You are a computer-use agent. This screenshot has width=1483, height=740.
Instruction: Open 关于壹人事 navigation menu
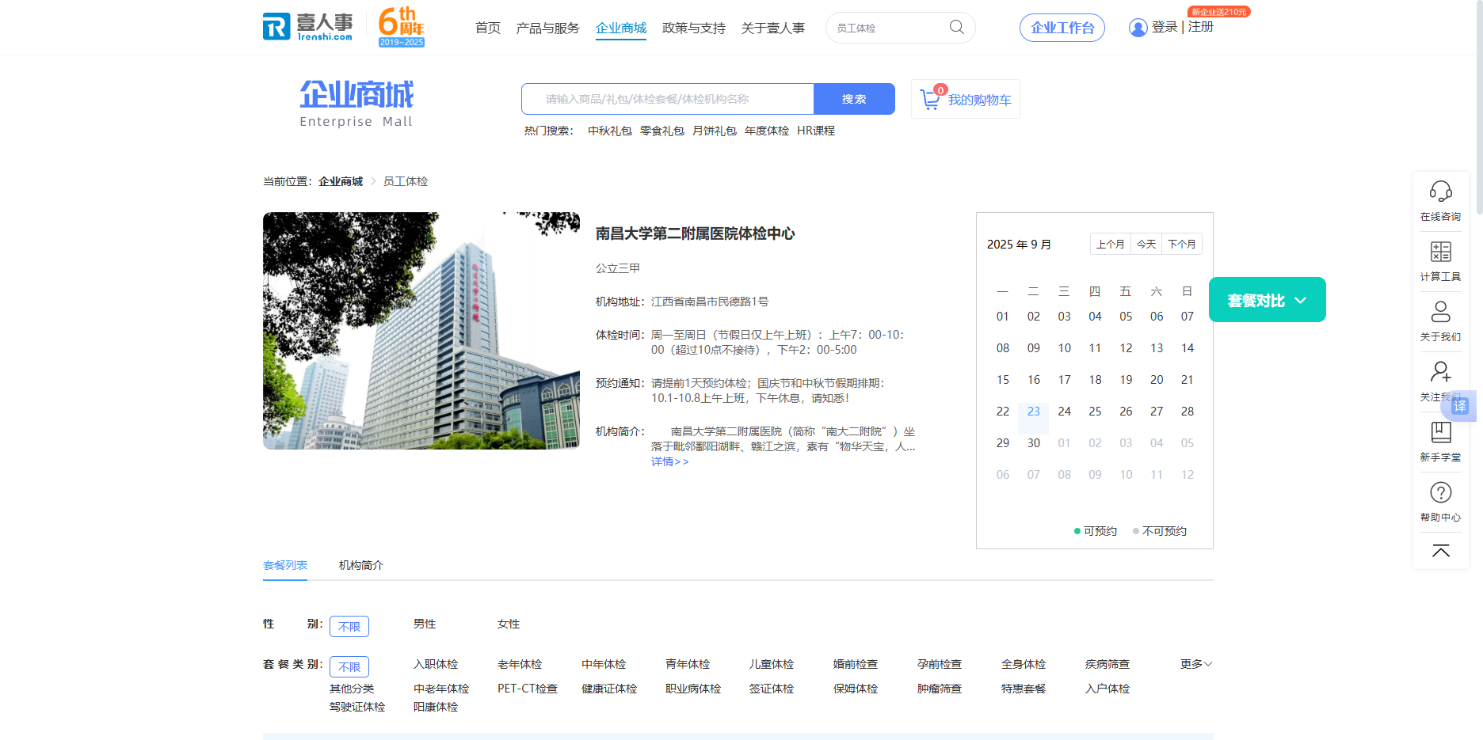pos(772,28)
